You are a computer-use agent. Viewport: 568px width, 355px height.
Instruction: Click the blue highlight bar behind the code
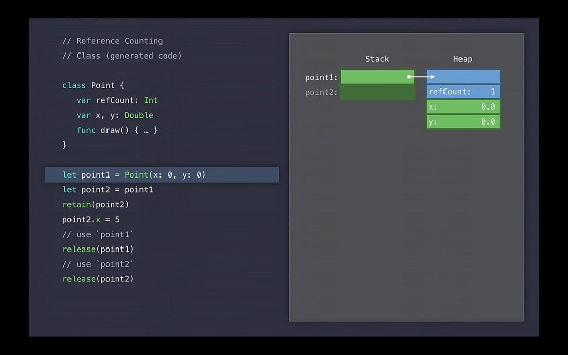[x=232, y=174]
